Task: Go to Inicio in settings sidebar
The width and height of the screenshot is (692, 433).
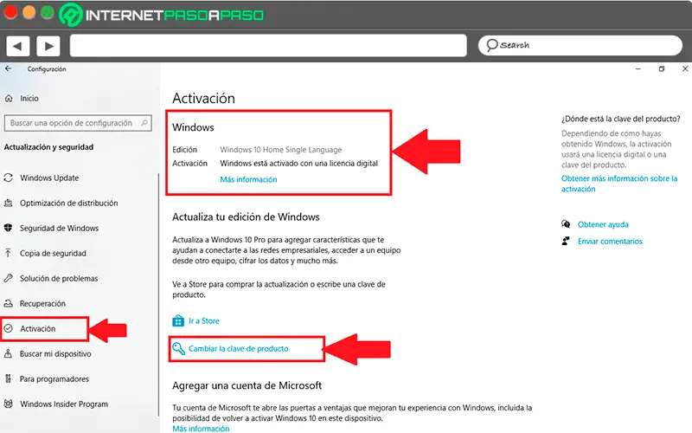Action: (29, 98)
